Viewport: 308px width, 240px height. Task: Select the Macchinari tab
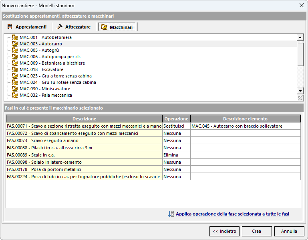[118, 27]
